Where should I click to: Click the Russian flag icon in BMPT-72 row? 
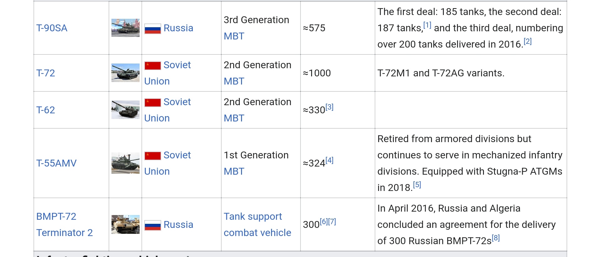click(x=152, y=225)
